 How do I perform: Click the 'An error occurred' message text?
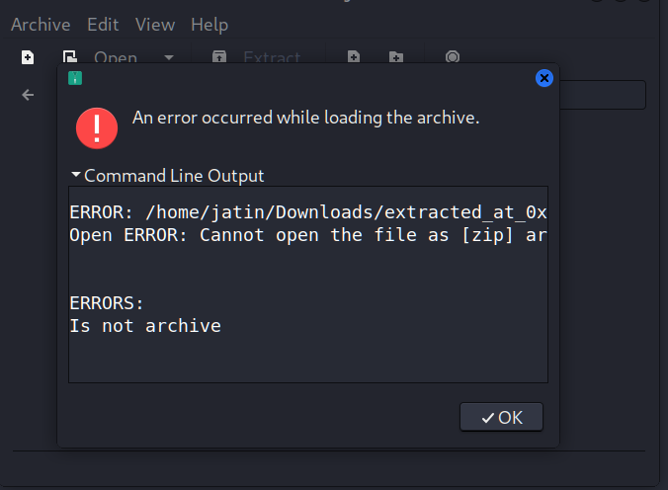pyautogui.click(x=306, y=118)
